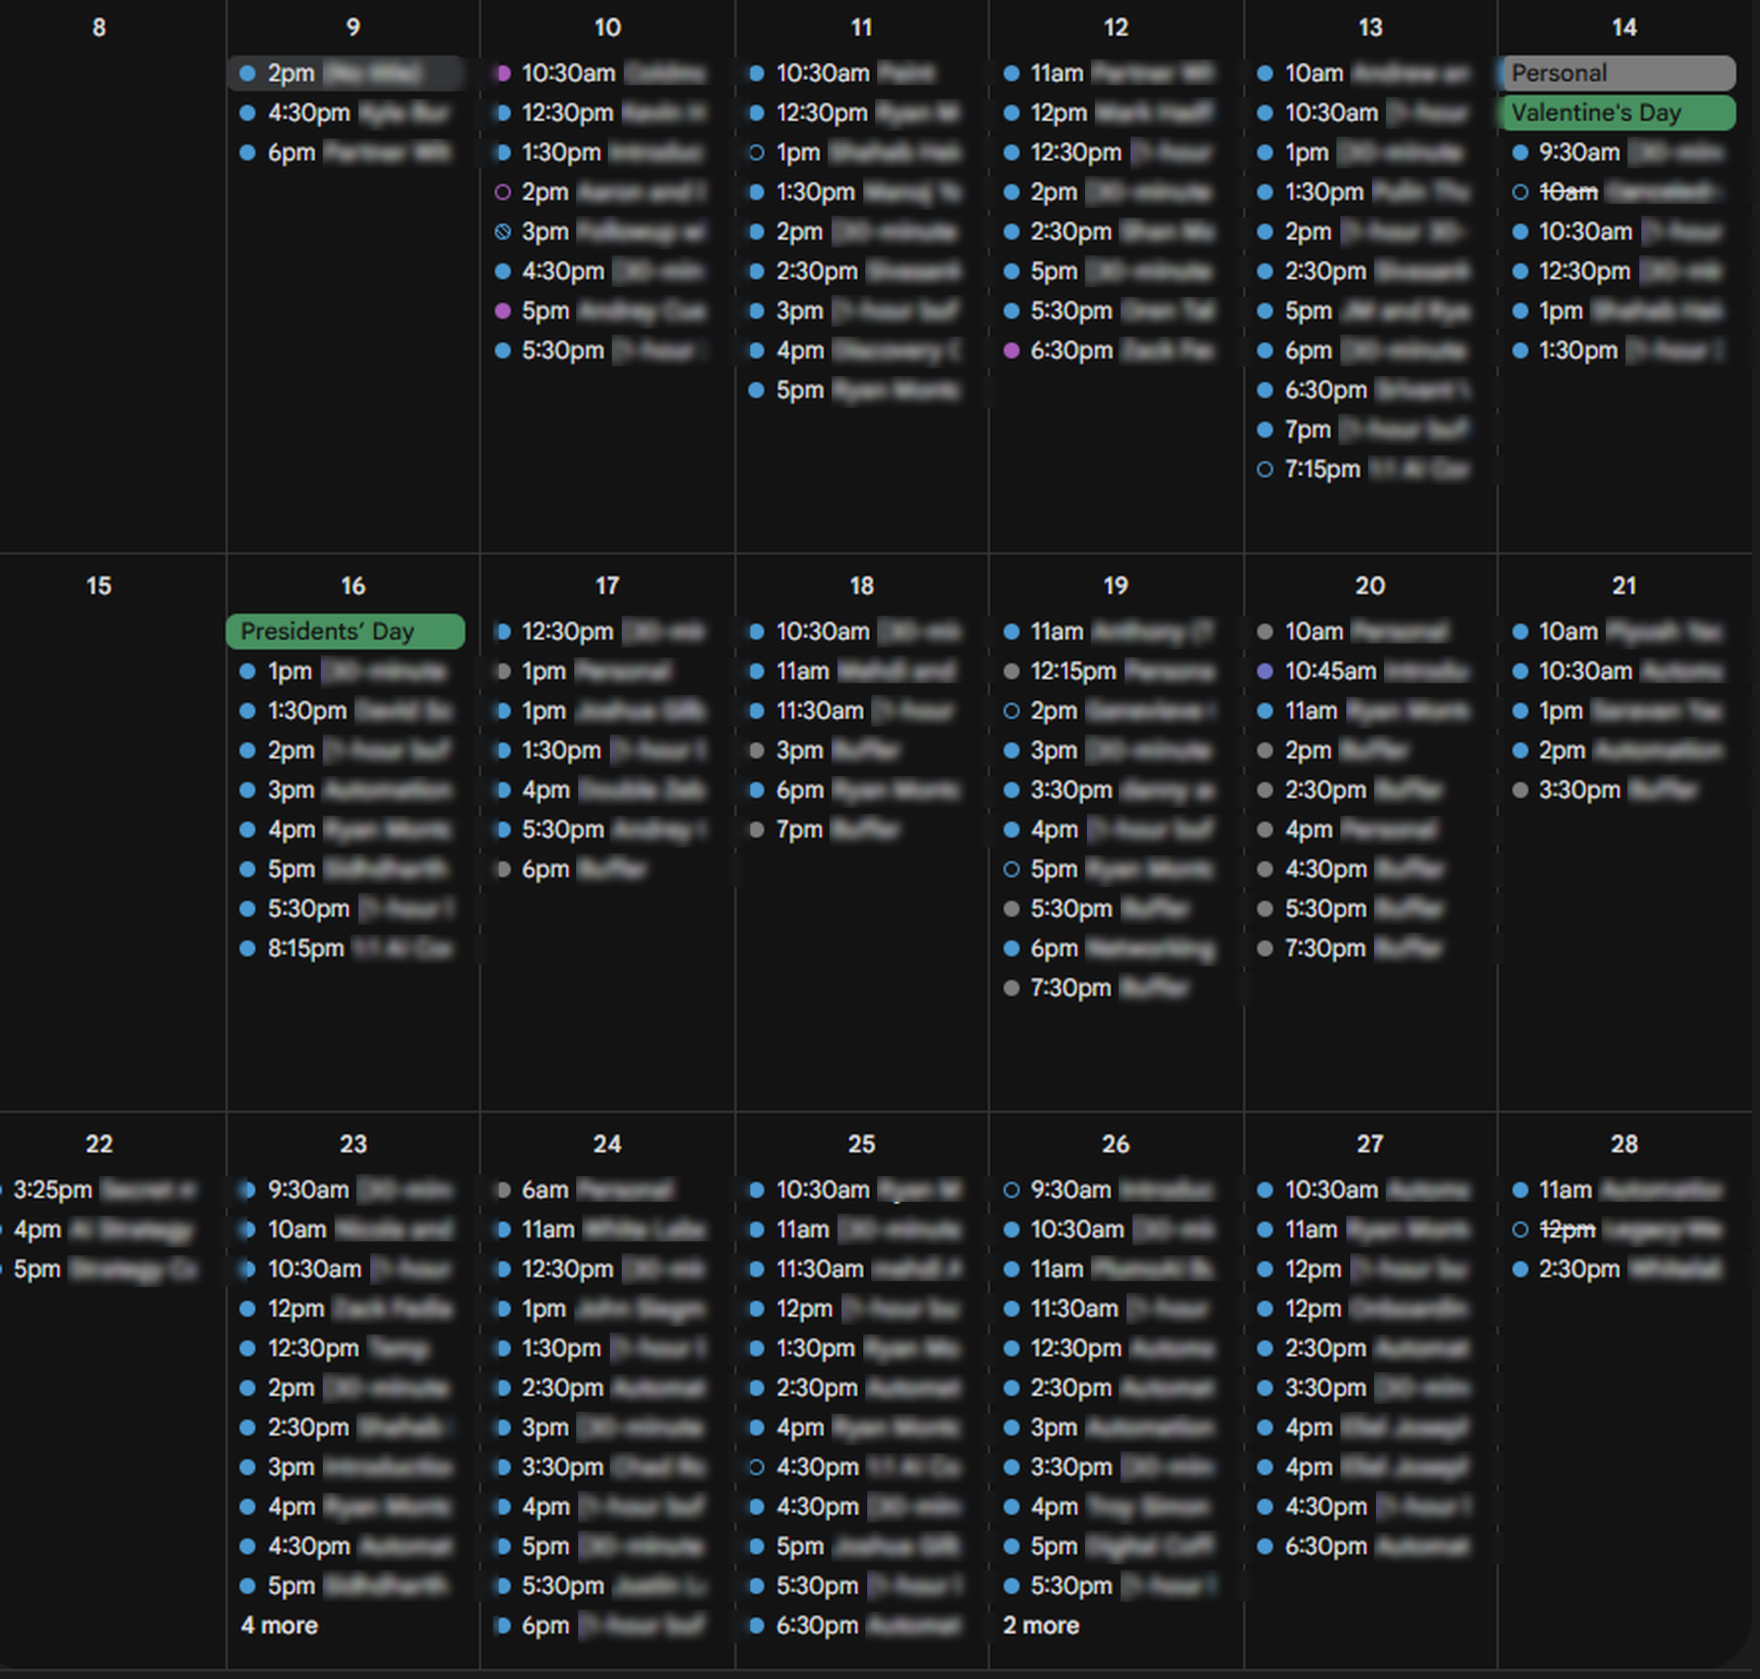Open the 11:30am event on the 26th

pyautogui.click(x=1109, y=1309)
